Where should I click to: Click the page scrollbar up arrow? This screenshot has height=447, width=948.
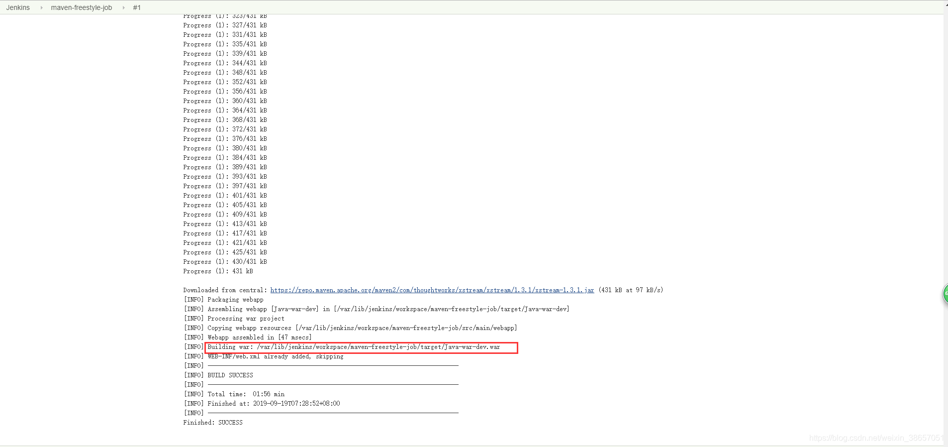pos(946,3)
